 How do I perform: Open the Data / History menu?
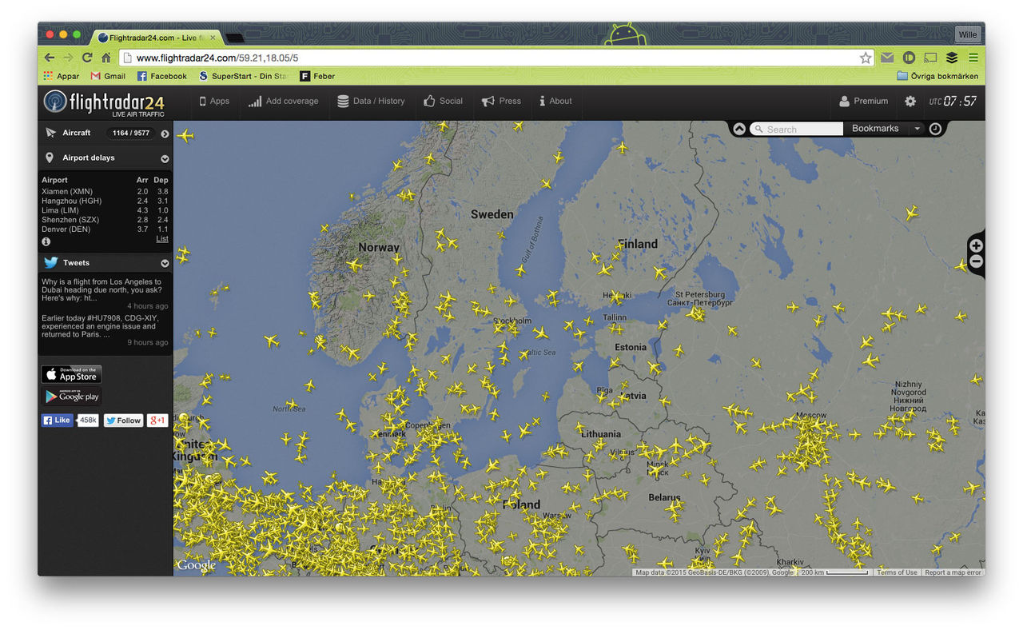pyautogui.click(x=371, y=102)
